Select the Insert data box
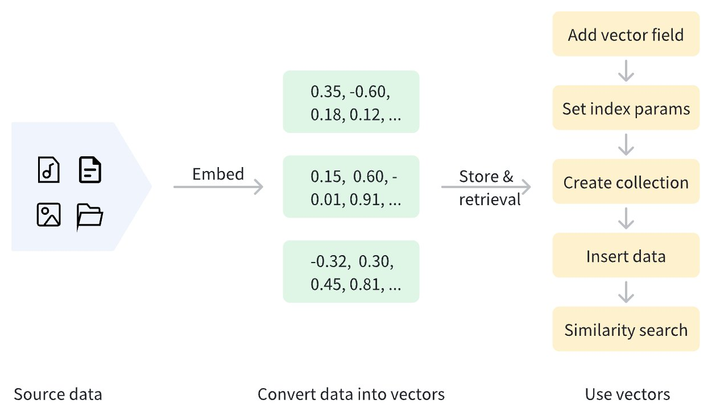Screen dimensions: 712x412 tap(626, 256)
